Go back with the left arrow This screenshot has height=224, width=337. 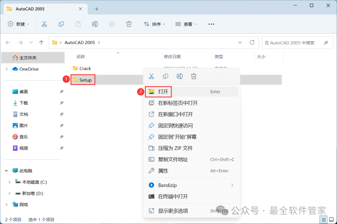coord(8,42)
